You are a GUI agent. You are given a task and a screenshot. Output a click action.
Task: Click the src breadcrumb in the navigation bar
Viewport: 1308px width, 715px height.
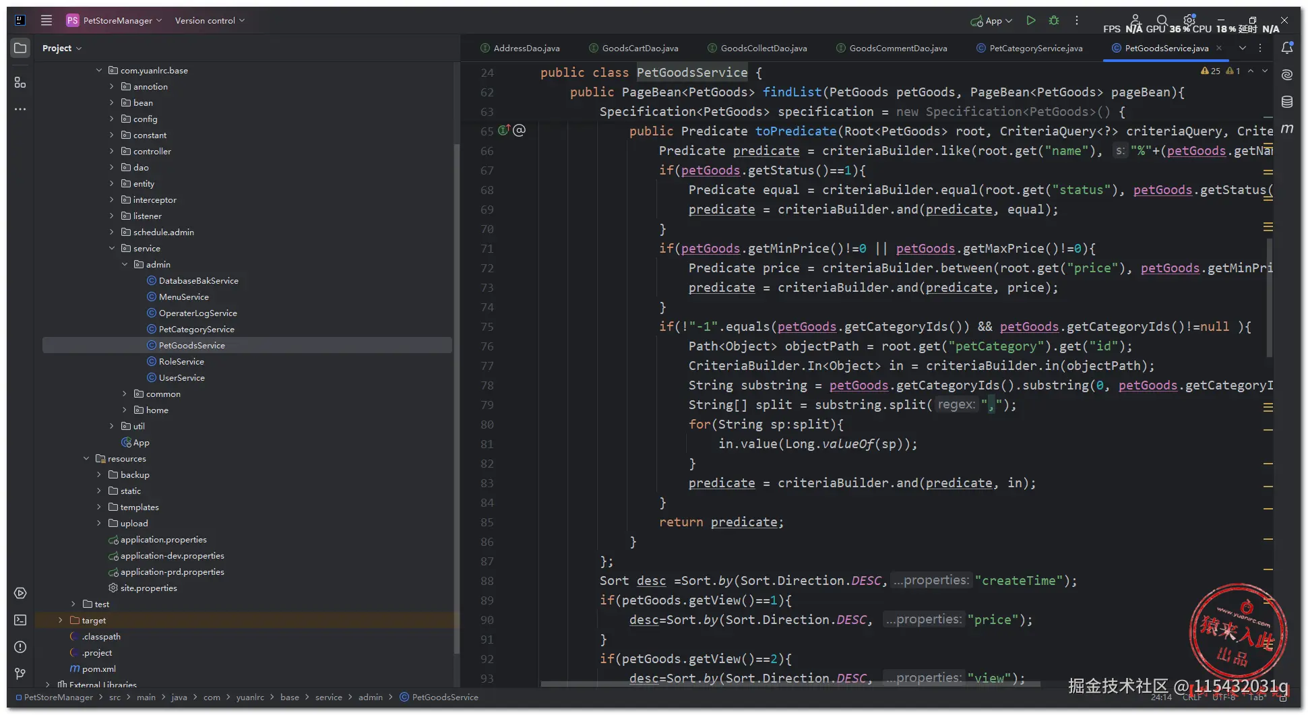coord(115,697)
